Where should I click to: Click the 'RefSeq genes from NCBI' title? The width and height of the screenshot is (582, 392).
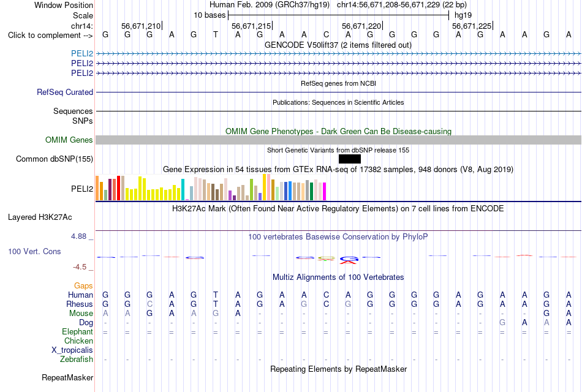(x=338, y=83)
